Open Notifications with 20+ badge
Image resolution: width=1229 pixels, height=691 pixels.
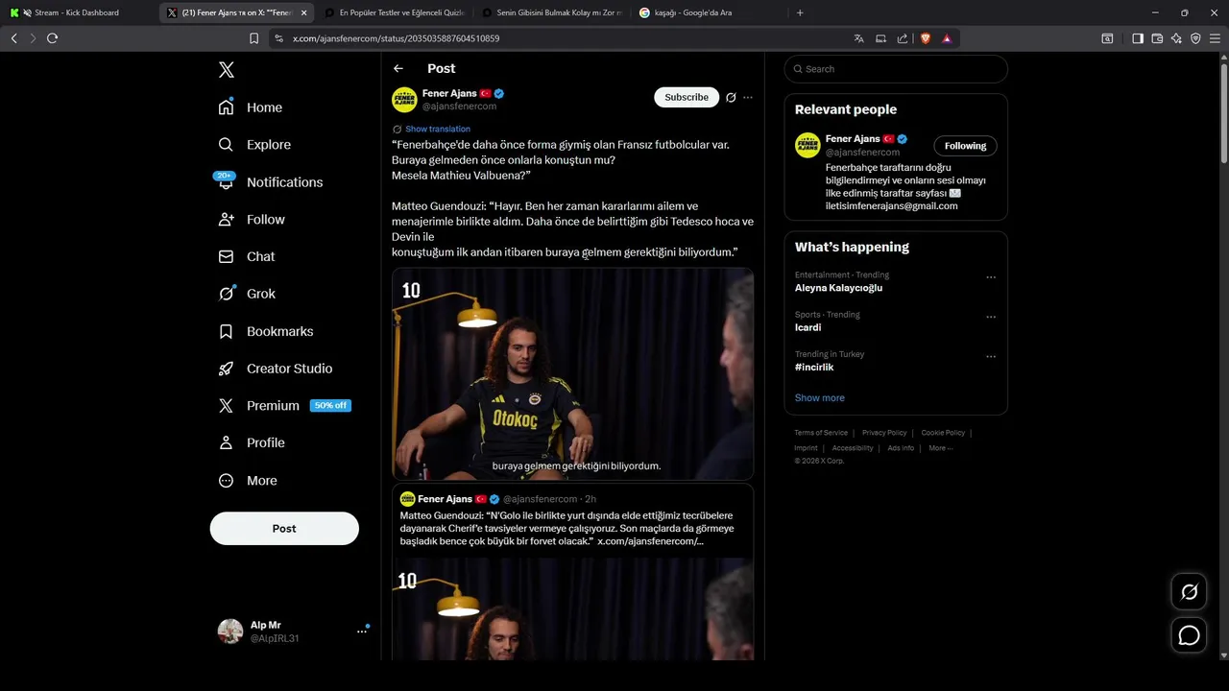270,182
